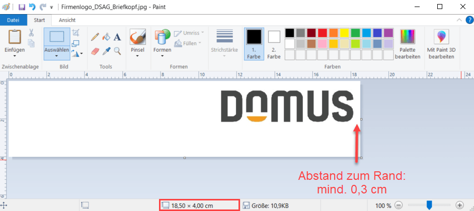Click the Save icon in title bar
Viewport: 474px width, 211px height.
[22, 7]
